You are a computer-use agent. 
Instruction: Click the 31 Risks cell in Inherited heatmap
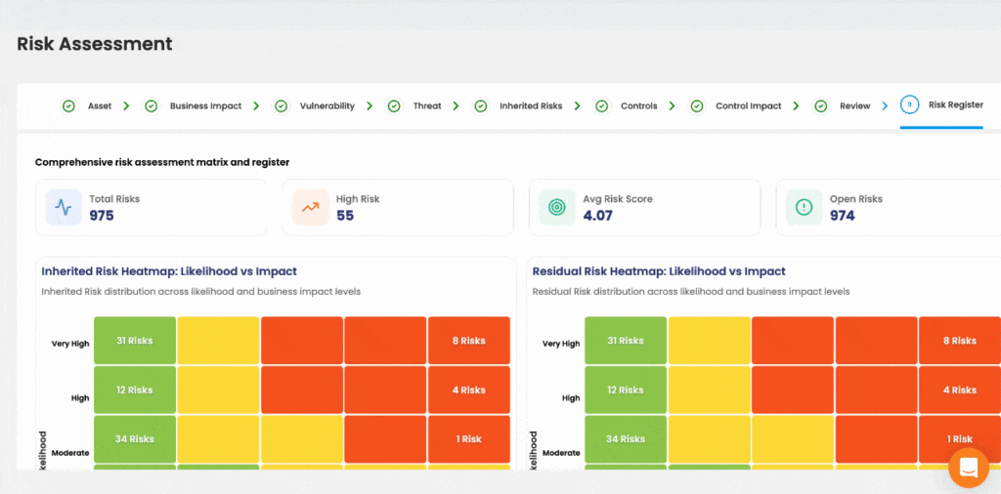(x=135, y=341)
